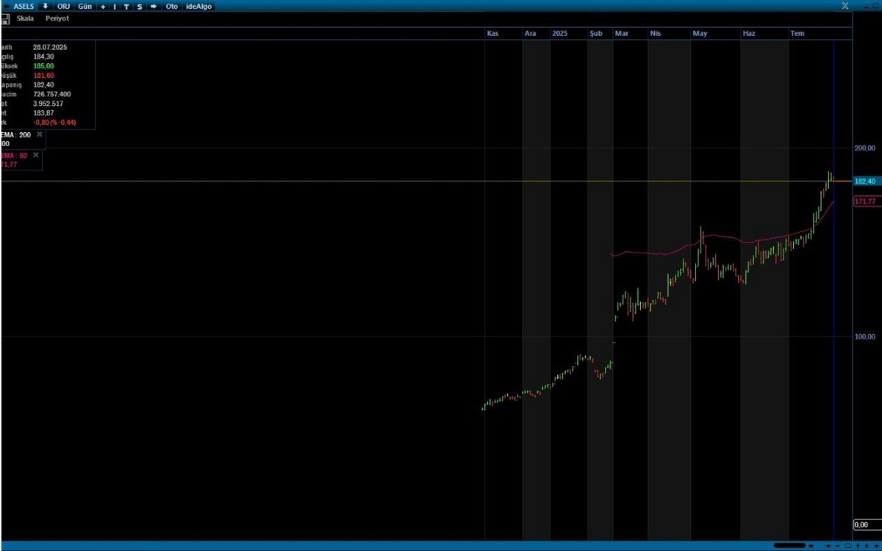Click the Tem month label on timeline
The height and width of the screenshot is (551, 882).
[x=797, y=34]
